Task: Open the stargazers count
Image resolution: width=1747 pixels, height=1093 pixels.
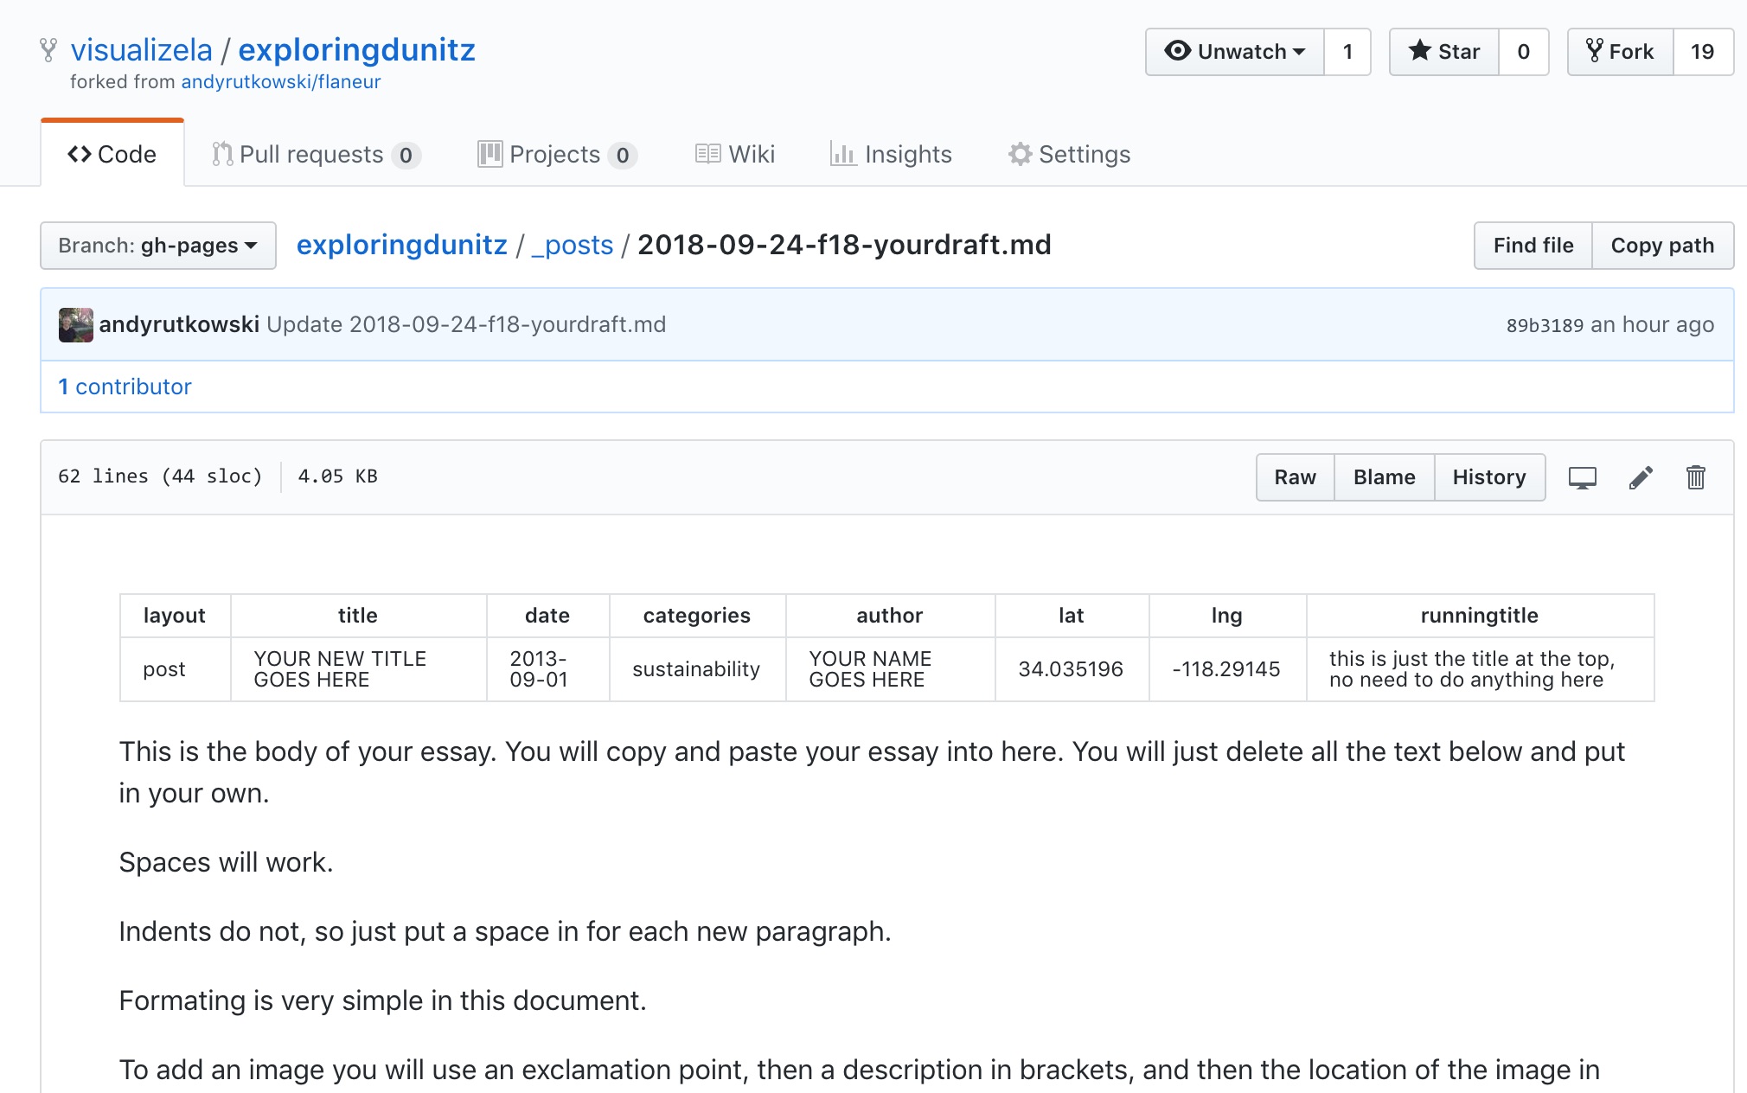Action: 1523,52
